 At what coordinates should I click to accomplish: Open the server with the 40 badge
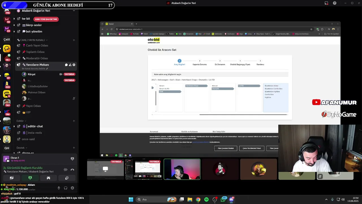[x=7, y=20]
